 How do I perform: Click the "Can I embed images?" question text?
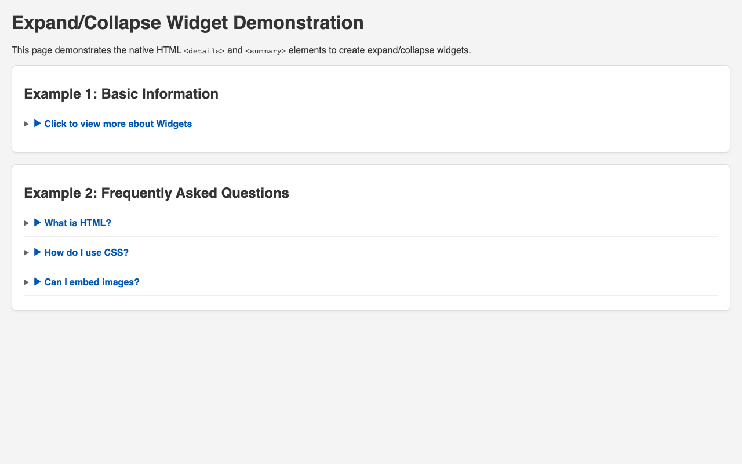(x=92, y=282)
